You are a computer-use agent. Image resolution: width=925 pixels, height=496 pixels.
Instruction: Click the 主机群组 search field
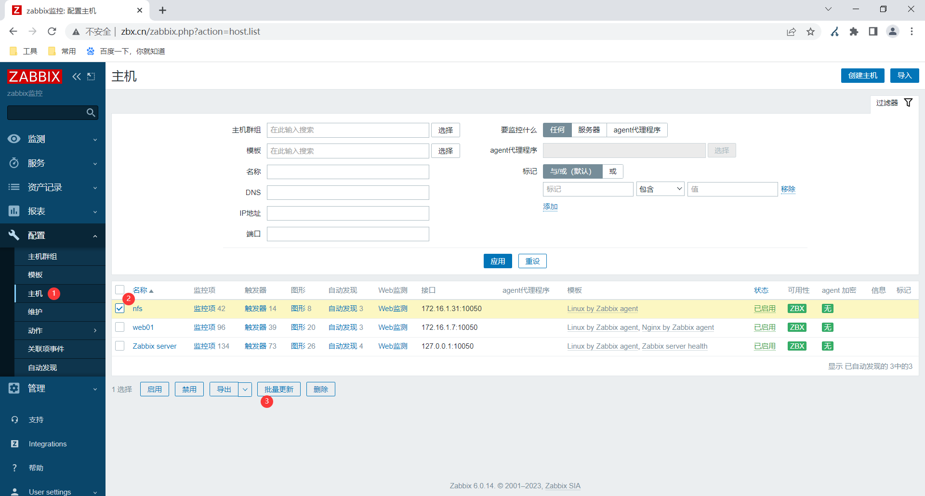point(348,130)
